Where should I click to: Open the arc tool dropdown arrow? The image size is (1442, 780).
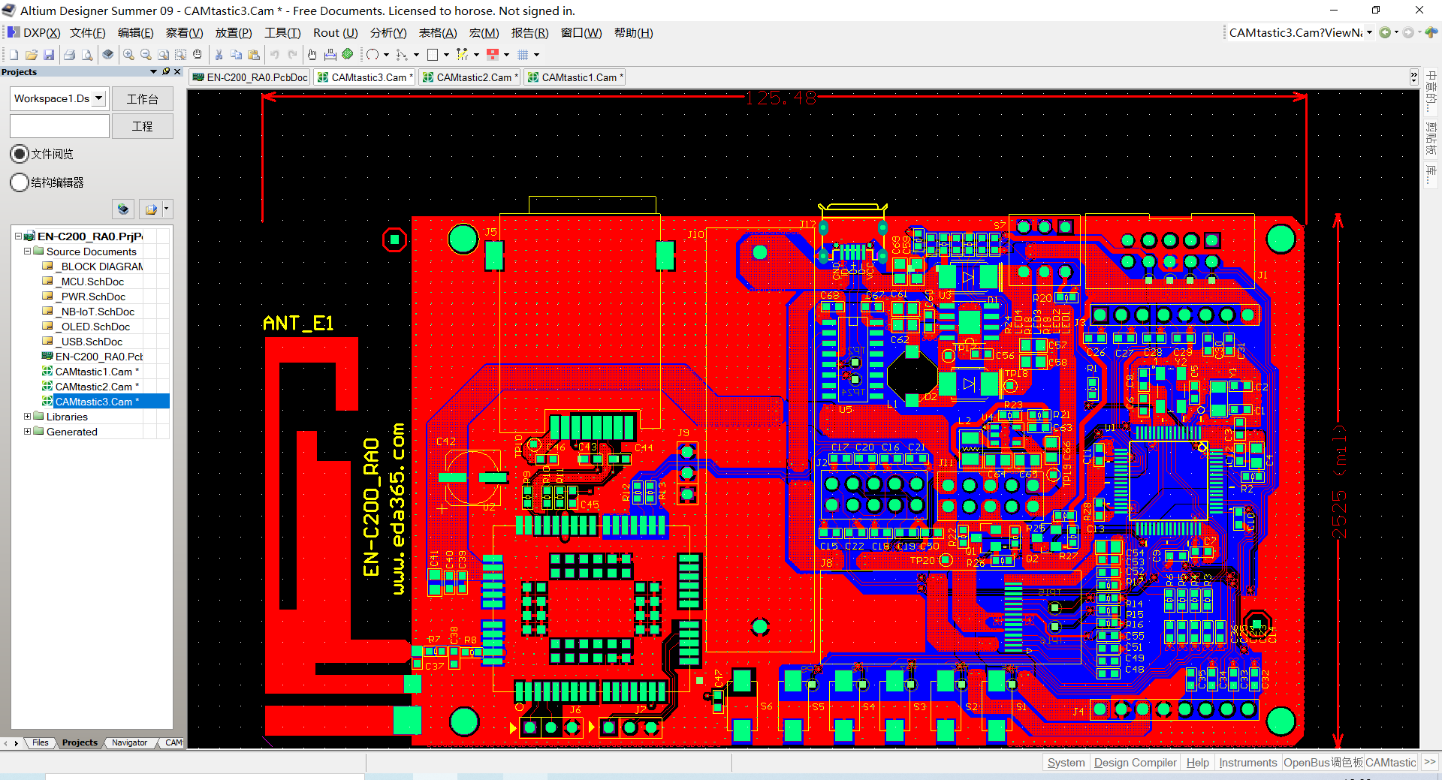pyautogui.click(x=386, y=55)
